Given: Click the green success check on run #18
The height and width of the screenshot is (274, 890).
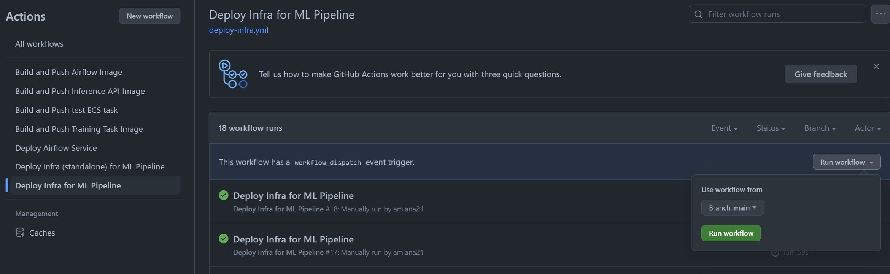Looking at the screenshot, I should [224, 195].
